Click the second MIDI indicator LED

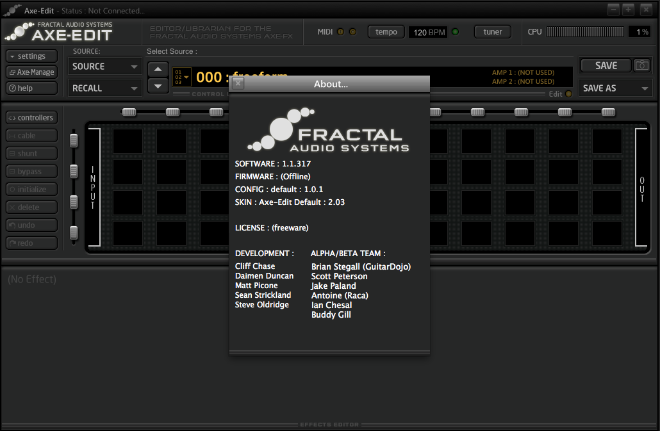point(352,31)
